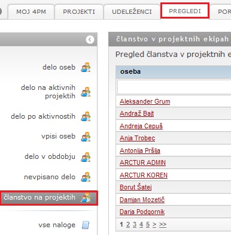Click the 'članstvo v projektnih ekipah' panel header
Screen dimensions: 231x235
[170, 39]
